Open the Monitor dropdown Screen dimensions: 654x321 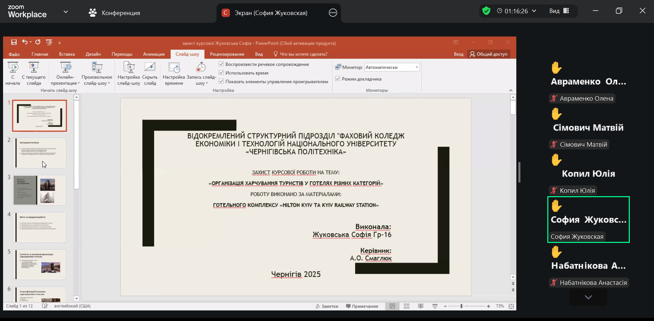coord(416,67)
